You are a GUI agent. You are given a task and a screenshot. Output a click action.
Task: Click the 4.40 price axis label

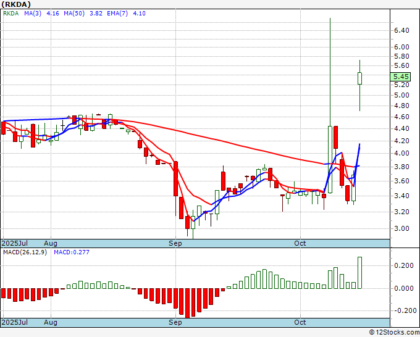point(401,129)
